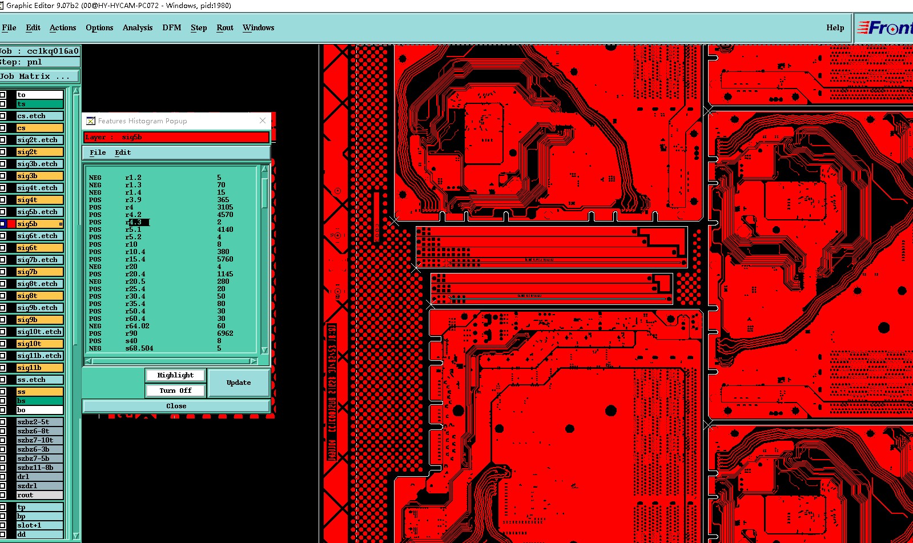The width and height of the screenshot is (913, 543).
Task: Click the layer list scroll-down arrow
Action: click(76, 536)
